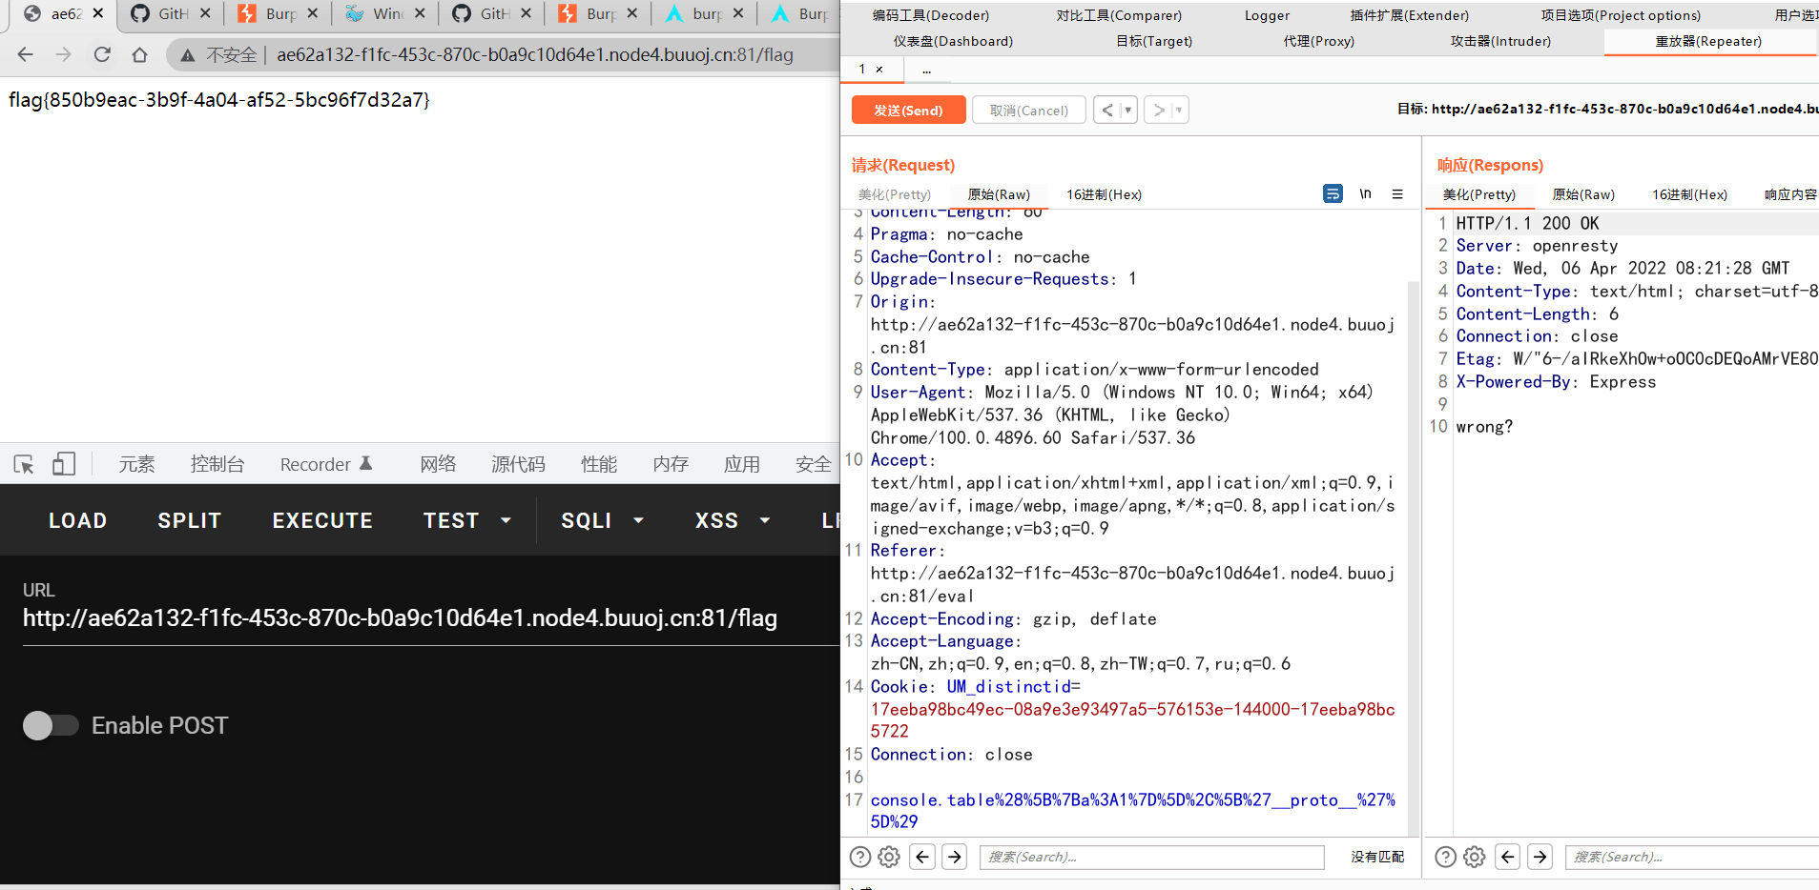
Task: Open request search help icon
Action: 860,857
